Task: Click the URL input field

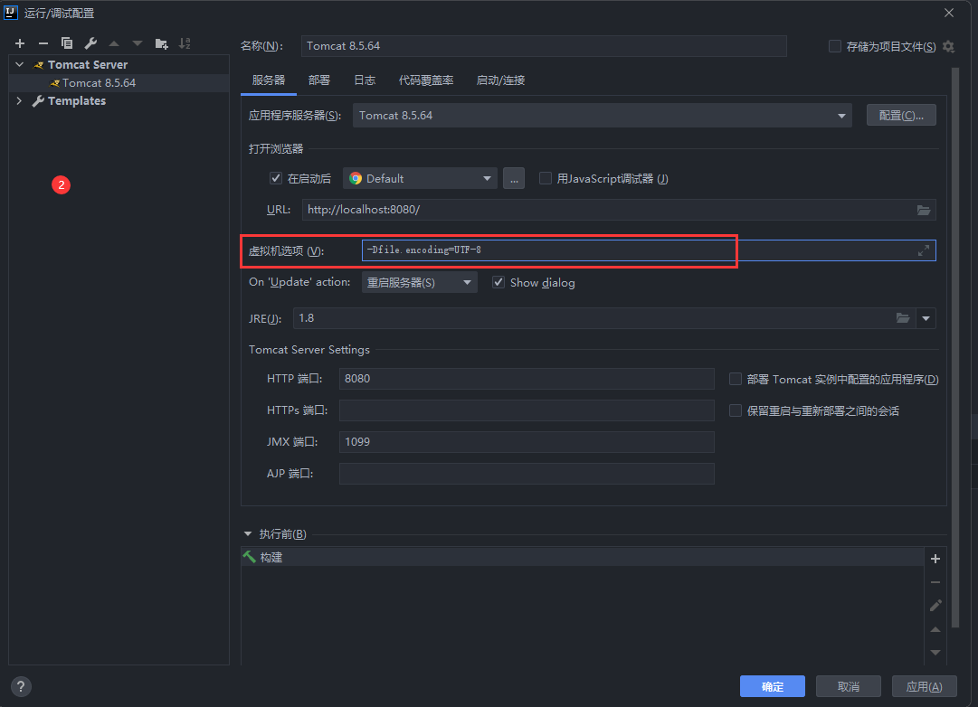Action: [x=619, y=210]
